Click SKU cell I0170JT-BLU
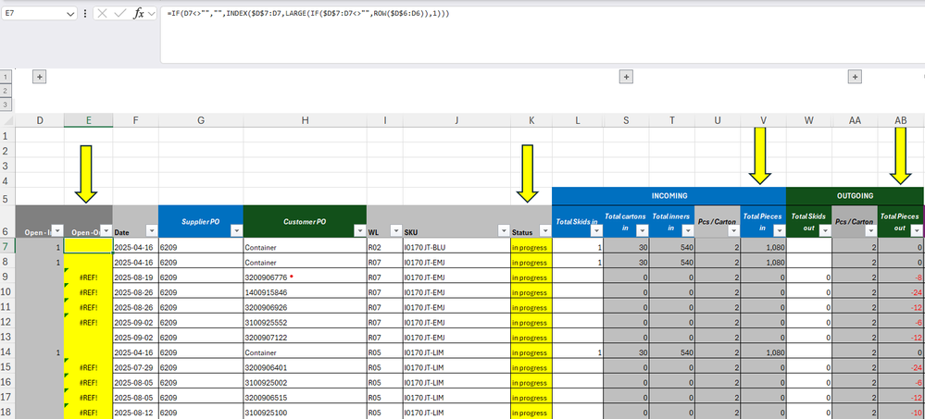The width and height of the screenshot is (925, 419). [x=456, y=248]
